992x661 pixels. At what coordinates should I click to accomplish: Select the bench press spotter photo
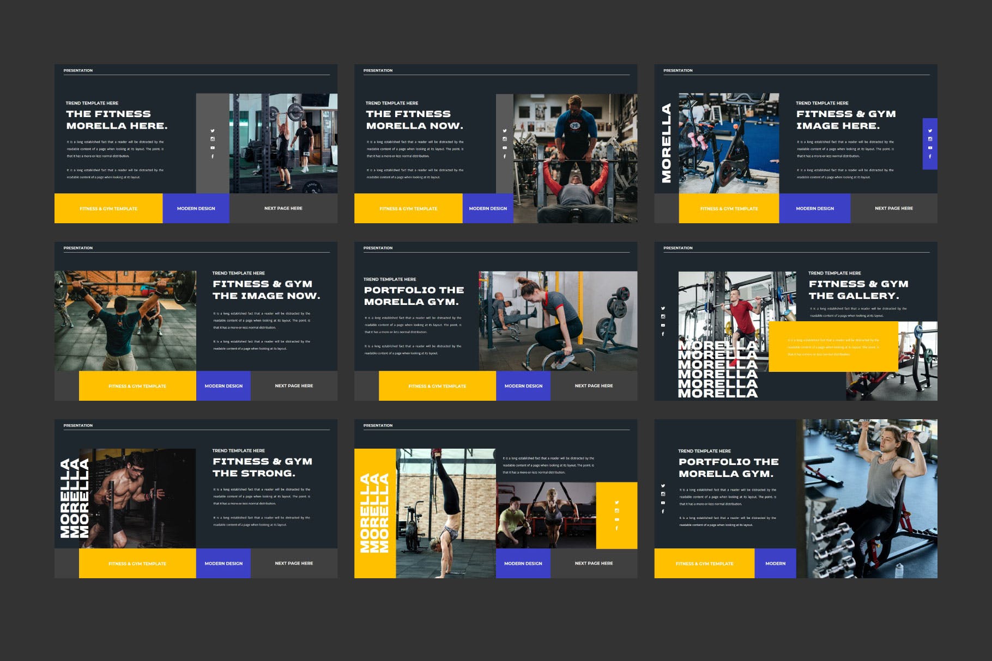(x=575, y=158)
